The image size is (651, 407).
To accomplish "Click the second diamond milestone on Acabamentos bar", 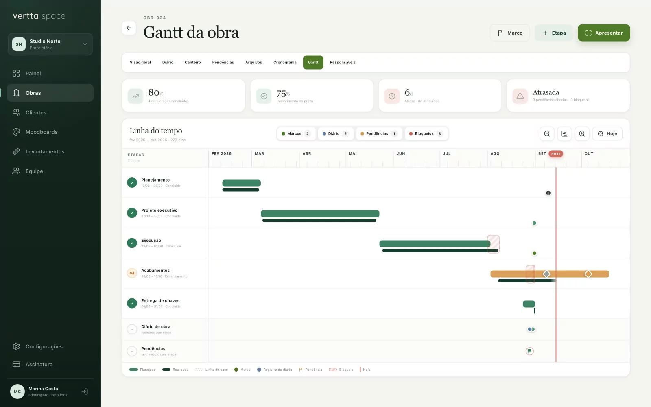I will pos(588,274).
